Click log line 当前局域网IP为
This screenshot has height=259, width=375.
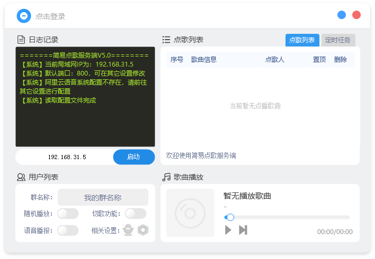pos(76,64)
